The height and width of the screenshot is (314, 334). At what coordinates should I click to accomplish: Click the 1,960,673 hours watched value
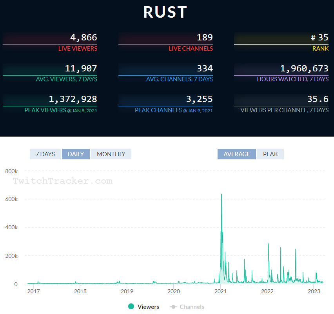click(304, 68)
